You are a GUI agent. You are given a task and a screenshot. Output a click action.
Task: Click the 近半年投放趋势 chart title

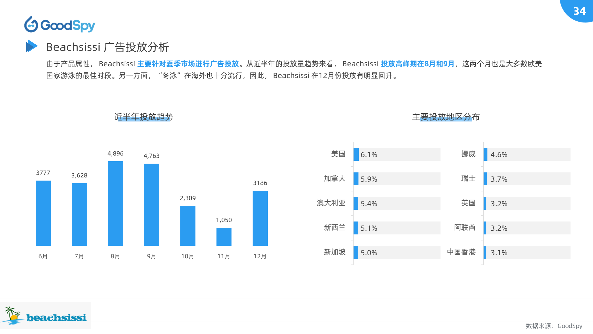click(144, 117)
